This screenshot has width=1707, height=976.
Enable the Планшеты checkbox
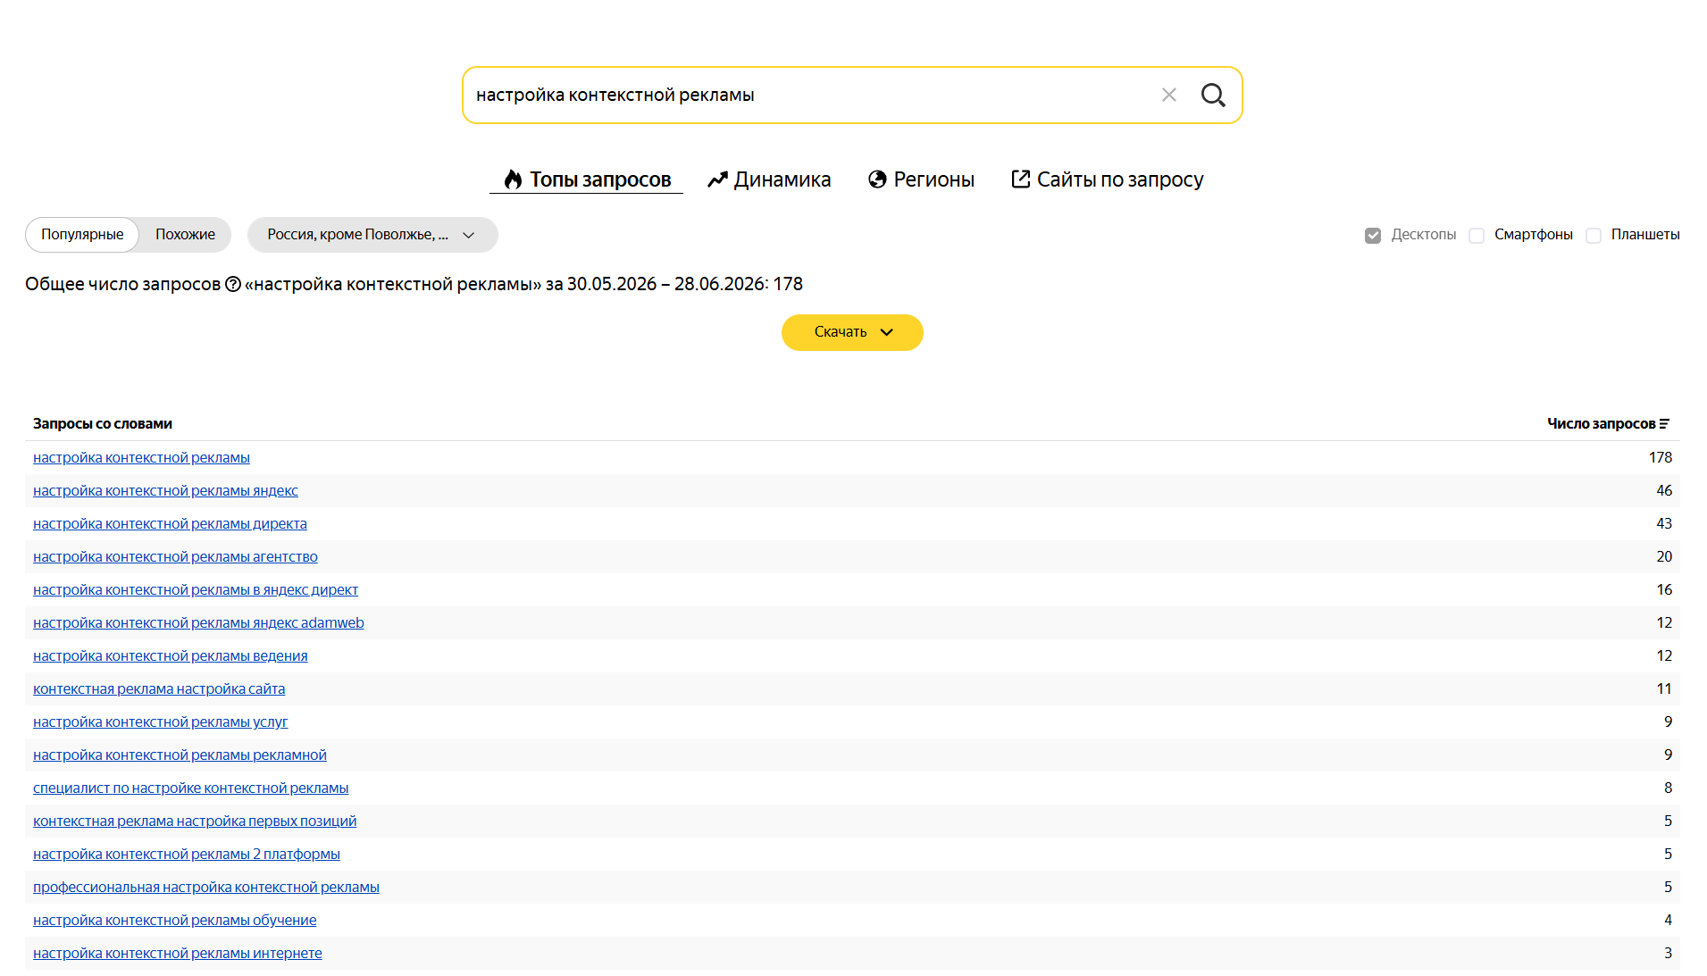(x=1594, y=235)
